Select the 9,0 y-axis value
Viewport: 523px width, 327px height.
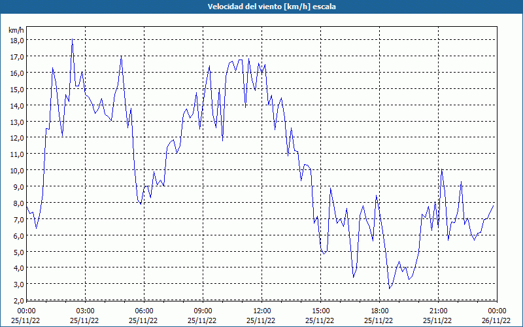(19, 187)
